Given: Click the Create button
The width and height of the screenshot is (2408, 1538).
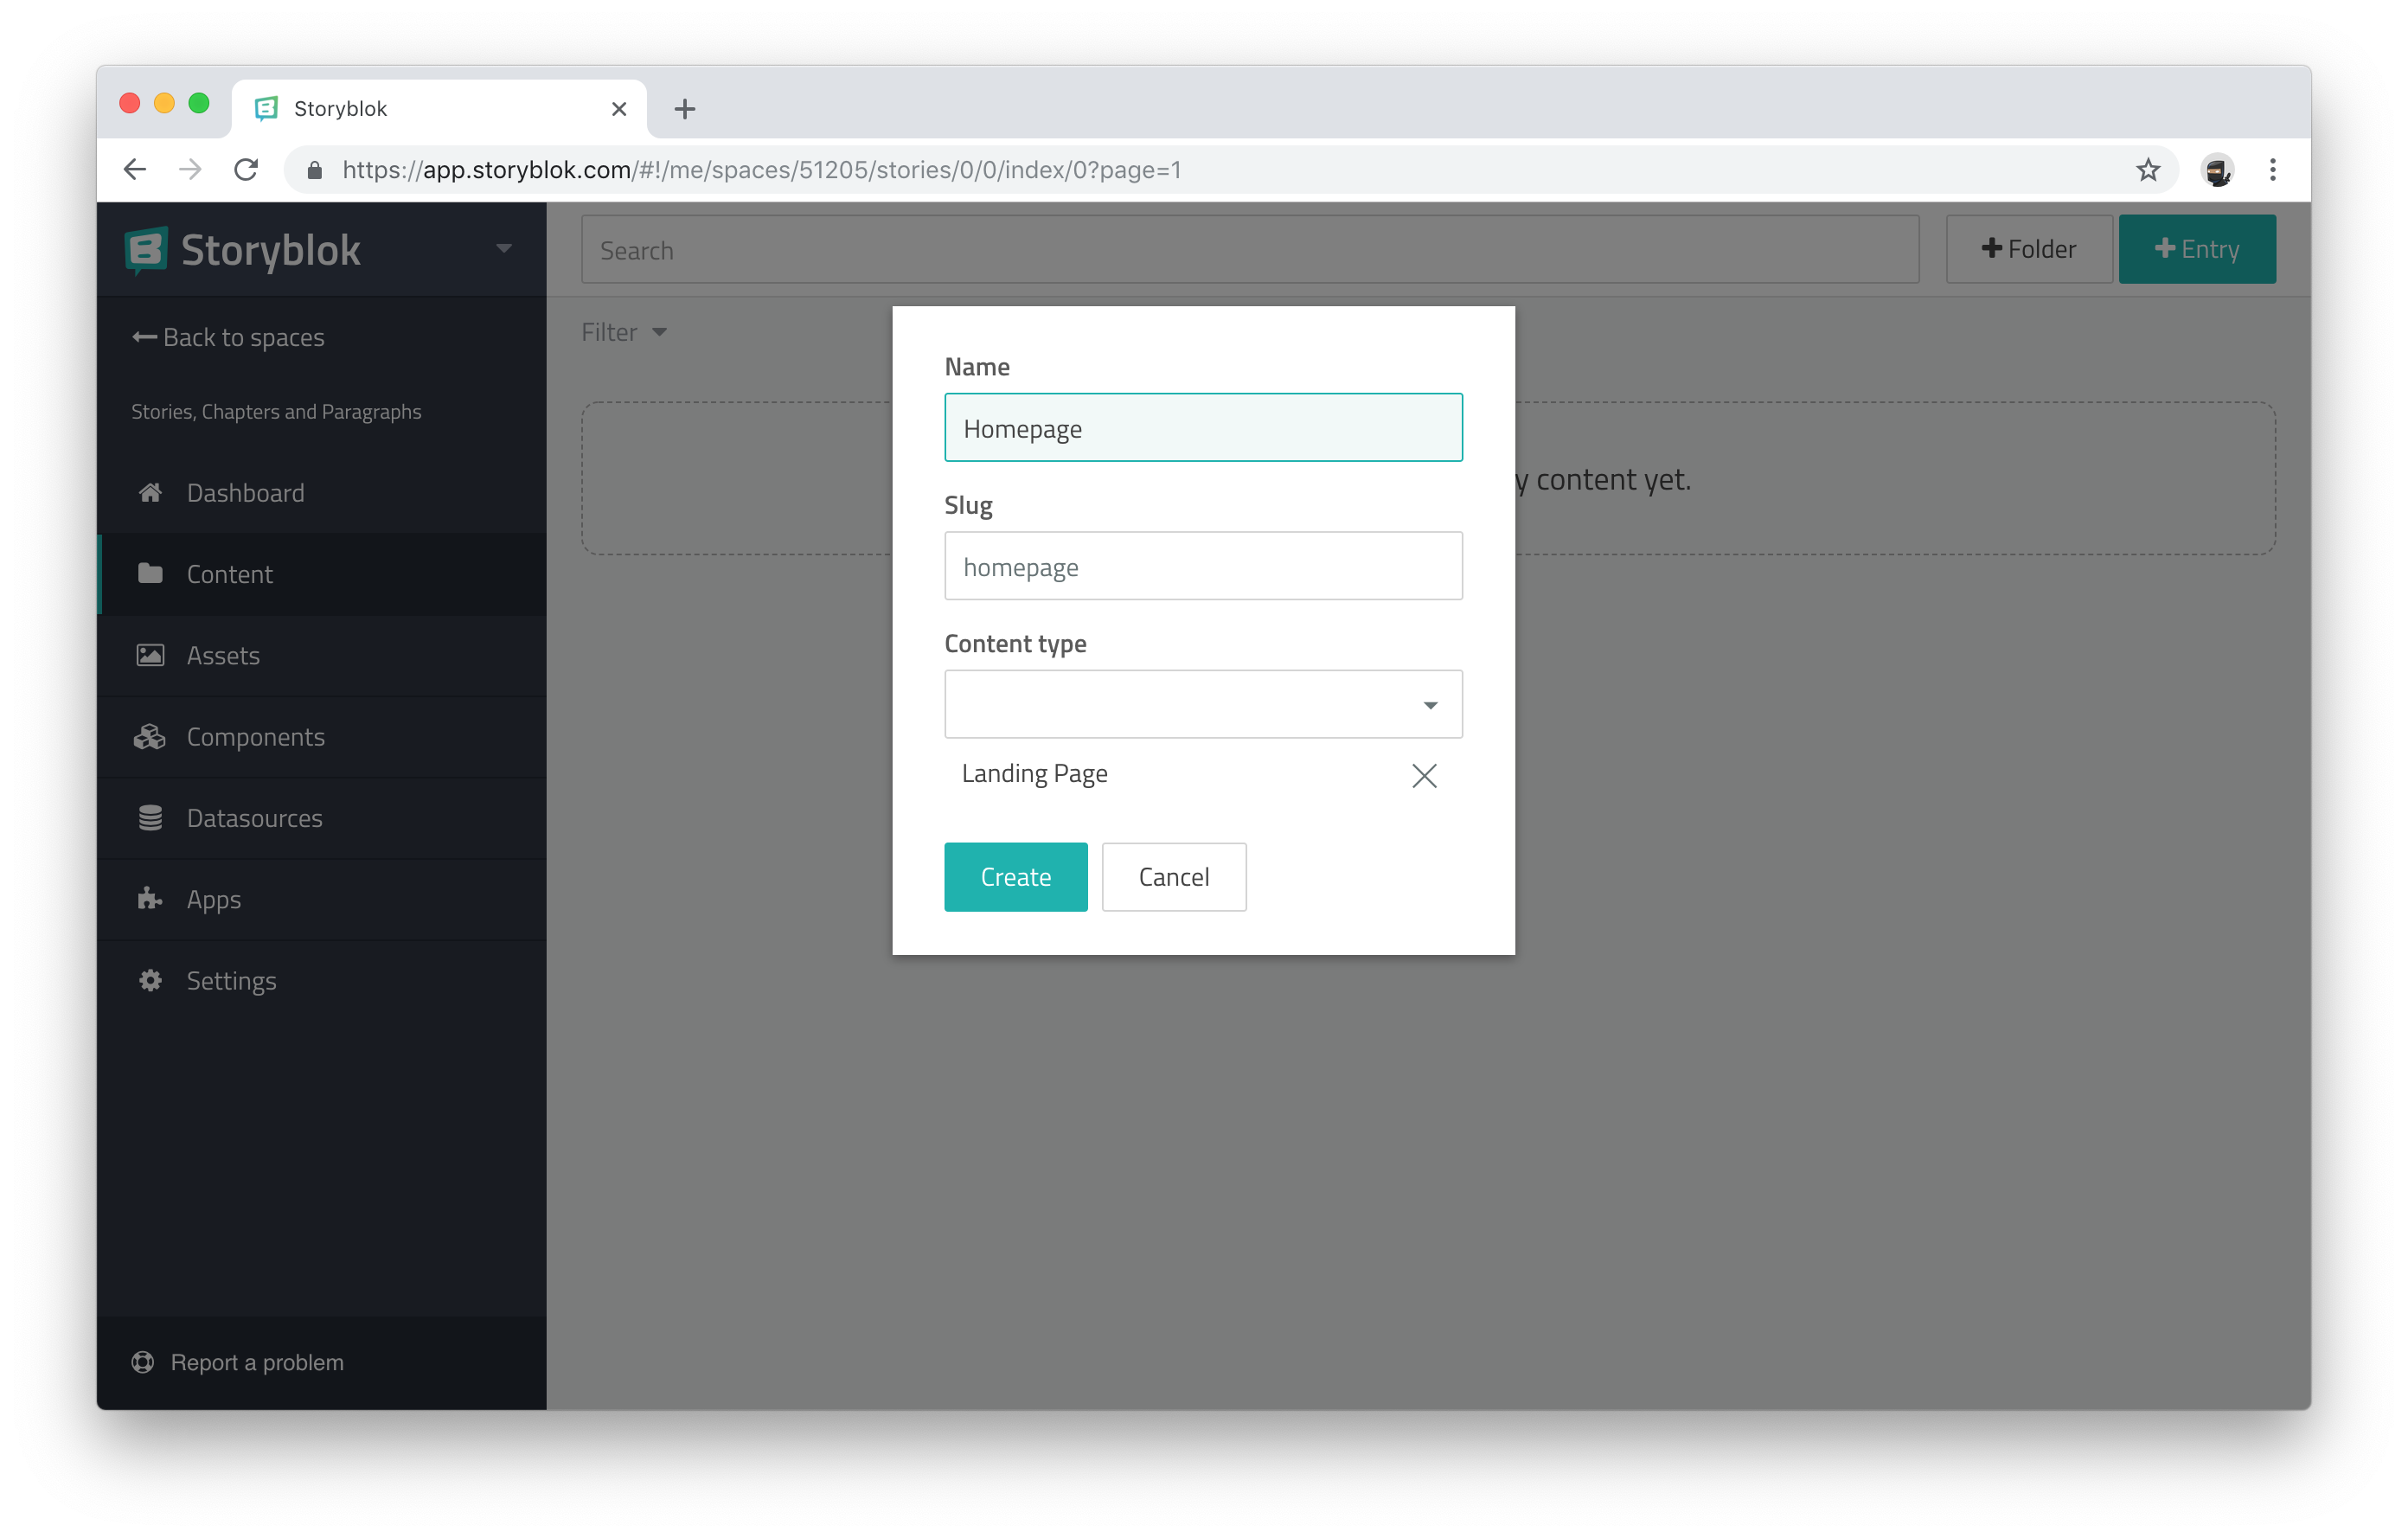Looking at the screenshot, I should coord(1016,876).
